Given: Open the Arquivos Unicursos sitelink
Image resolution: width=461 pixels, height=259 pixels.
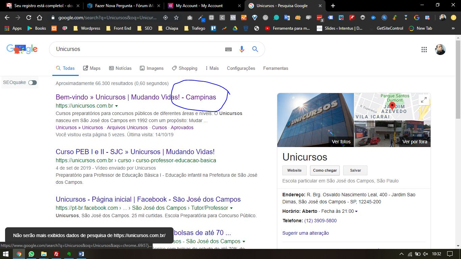Looking at the screenshot, I should tap(127, 127).
